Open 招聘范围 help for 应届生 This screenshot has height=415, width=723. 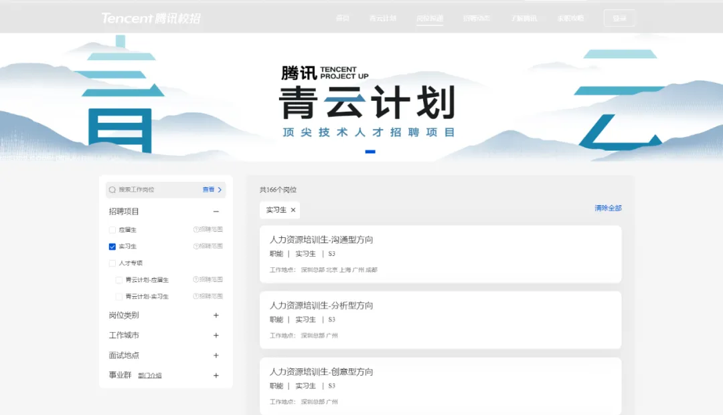click(208, 229)
